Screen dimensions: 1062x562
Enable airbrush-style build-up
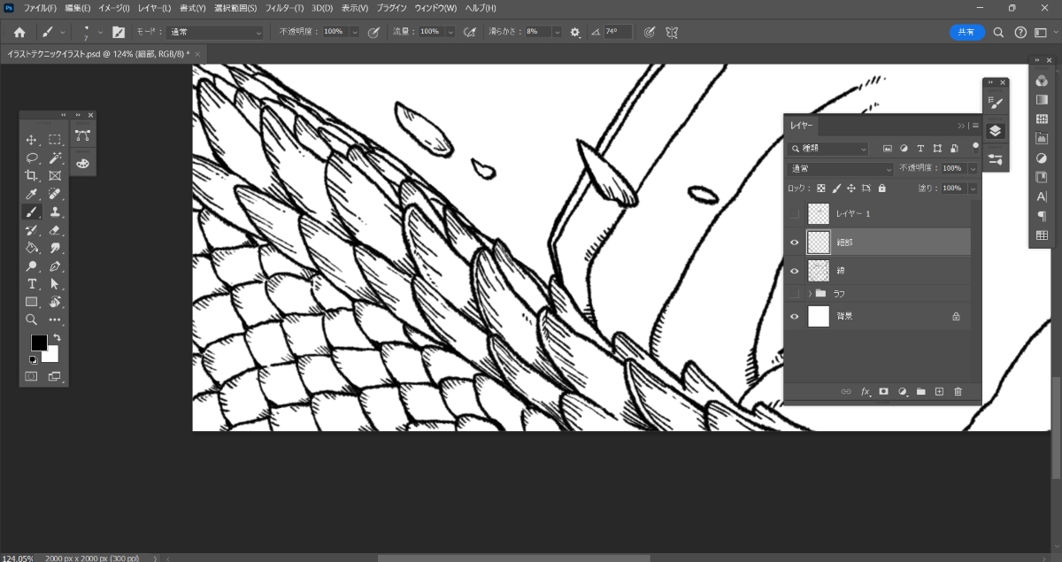point(470,32)
